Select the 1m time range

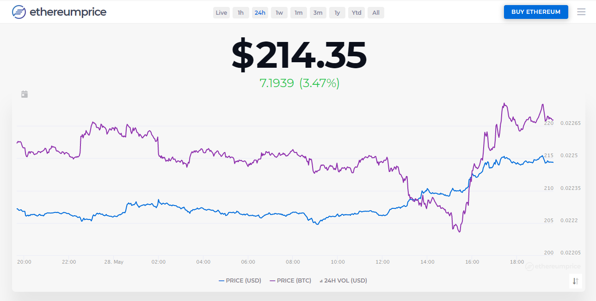click(x=299, y=12)
